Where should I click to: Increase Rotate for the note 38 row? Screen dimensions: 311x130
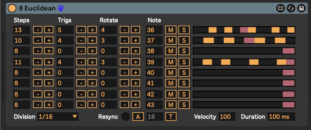(135, 51)
